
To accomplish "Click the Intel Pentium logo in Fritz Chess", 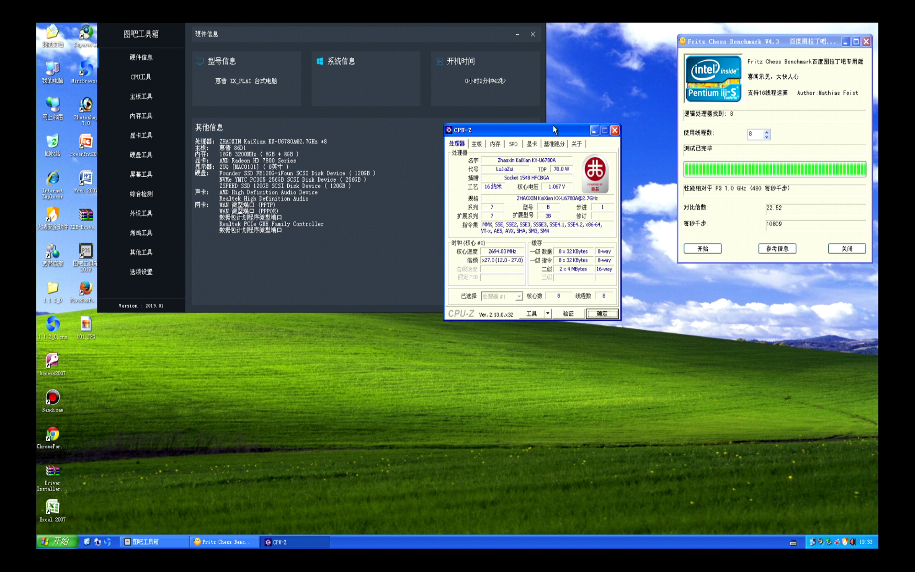I will [713, 78].
